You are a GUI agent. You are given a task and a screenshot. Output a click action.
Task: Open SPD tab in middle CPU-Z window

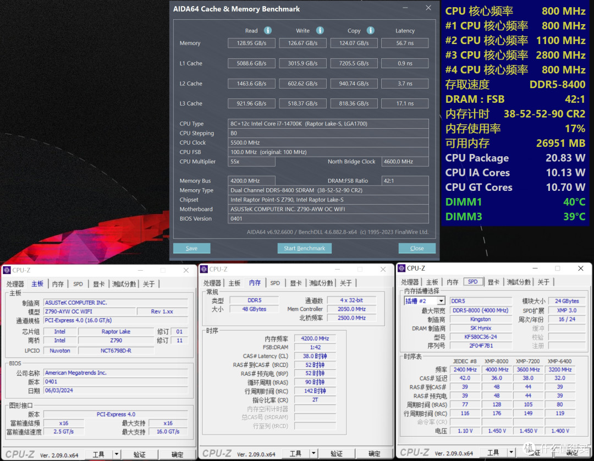275,283
